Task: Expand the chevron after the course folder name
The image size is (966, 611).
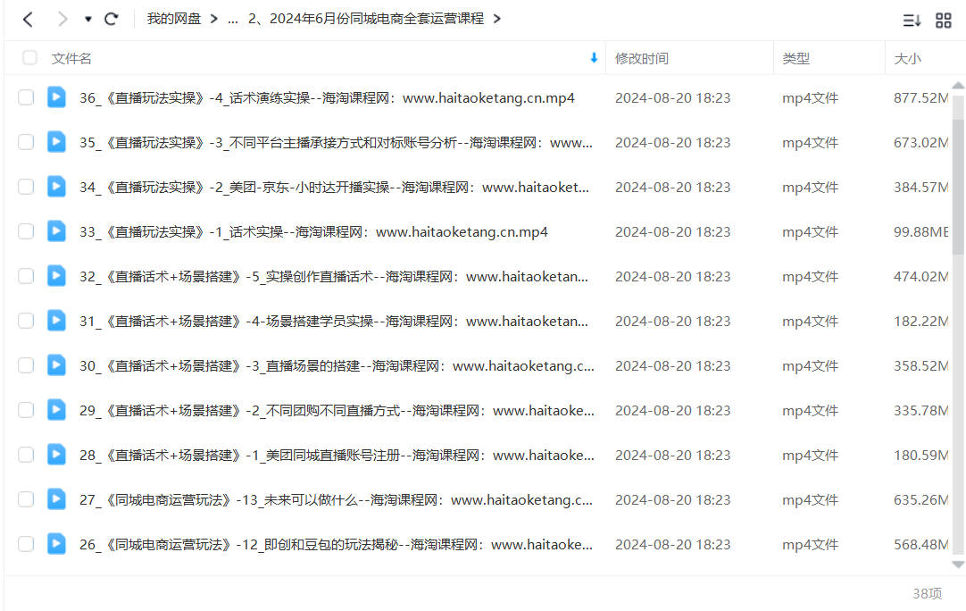Action: [496, 19]
